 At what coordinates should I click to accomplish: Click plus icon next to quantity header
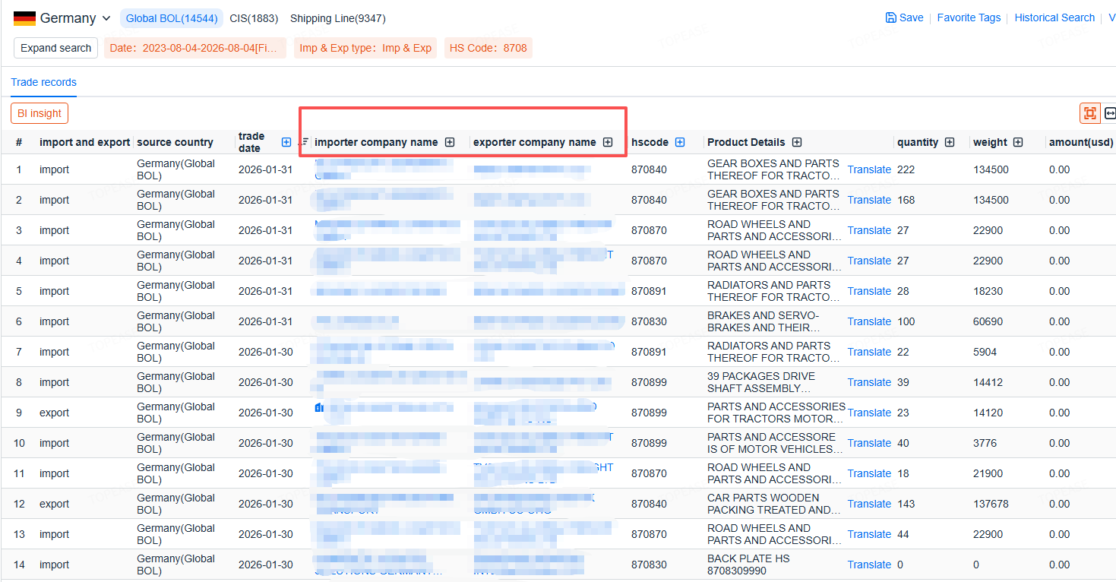point(950,142)
